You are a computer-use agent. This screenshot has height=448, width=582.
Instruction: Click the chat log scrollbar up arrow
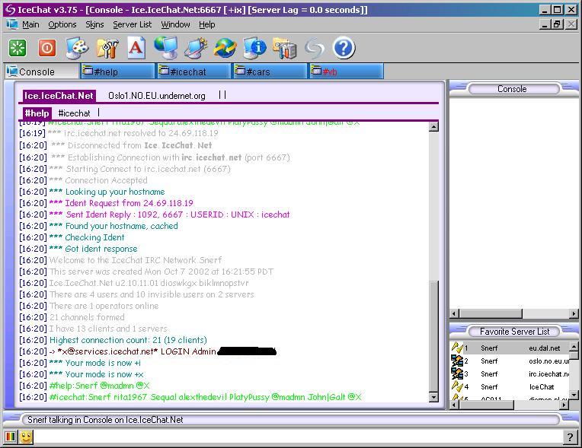[433, 127]
